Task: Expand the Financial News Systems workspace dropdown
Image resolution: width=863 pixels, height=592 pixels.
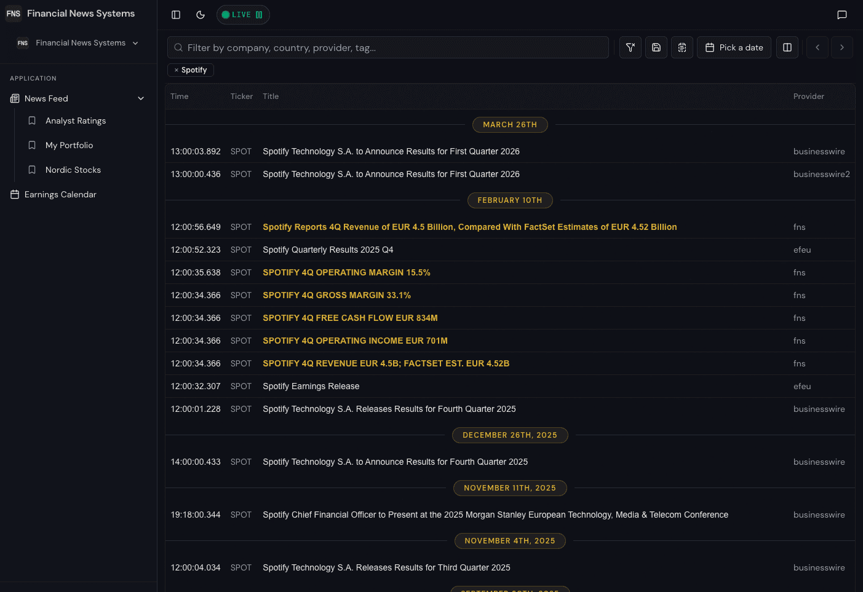Action: click(x=135, y=43)
